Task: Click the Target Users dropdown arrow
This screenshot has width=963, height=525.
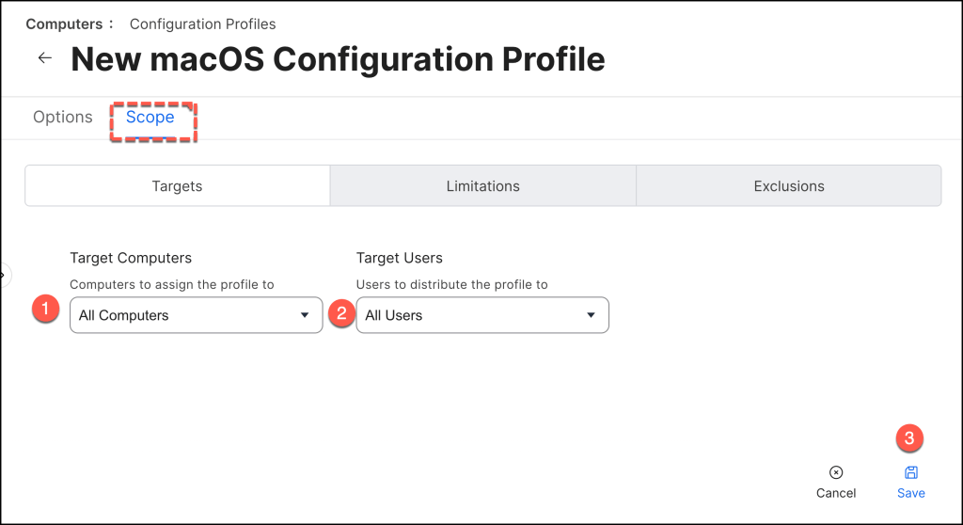Action: pos(591,315)
